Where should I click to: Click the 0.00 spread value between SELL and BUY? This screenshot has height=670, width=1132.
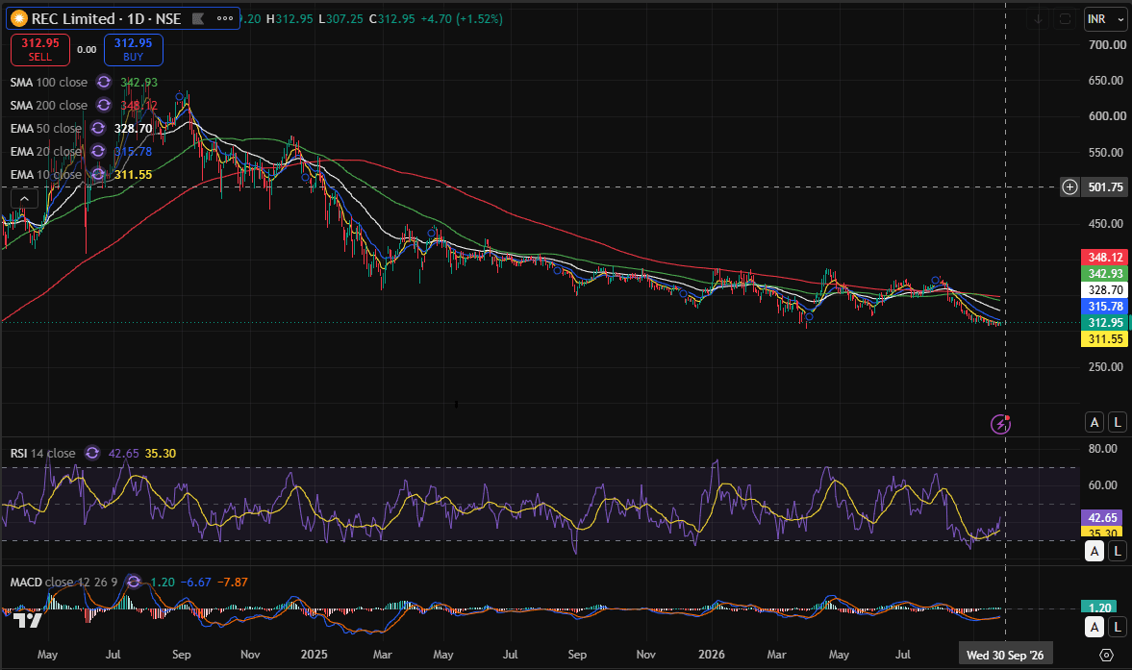[87, 50]
